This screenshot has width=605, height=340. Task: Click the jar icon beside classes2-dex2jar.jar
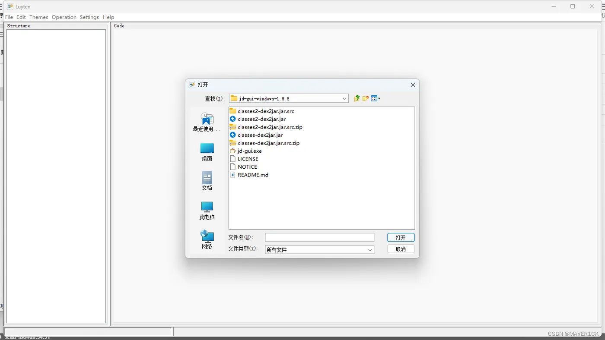click(x=233, y=119)
